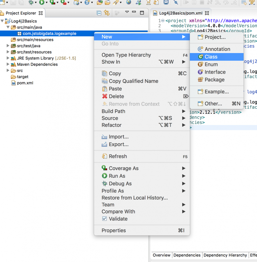Image resolution: width=257 pixels, height=262 pixels.
Task: Select the Debug icon in the toolbar
Action: (31, 3)
